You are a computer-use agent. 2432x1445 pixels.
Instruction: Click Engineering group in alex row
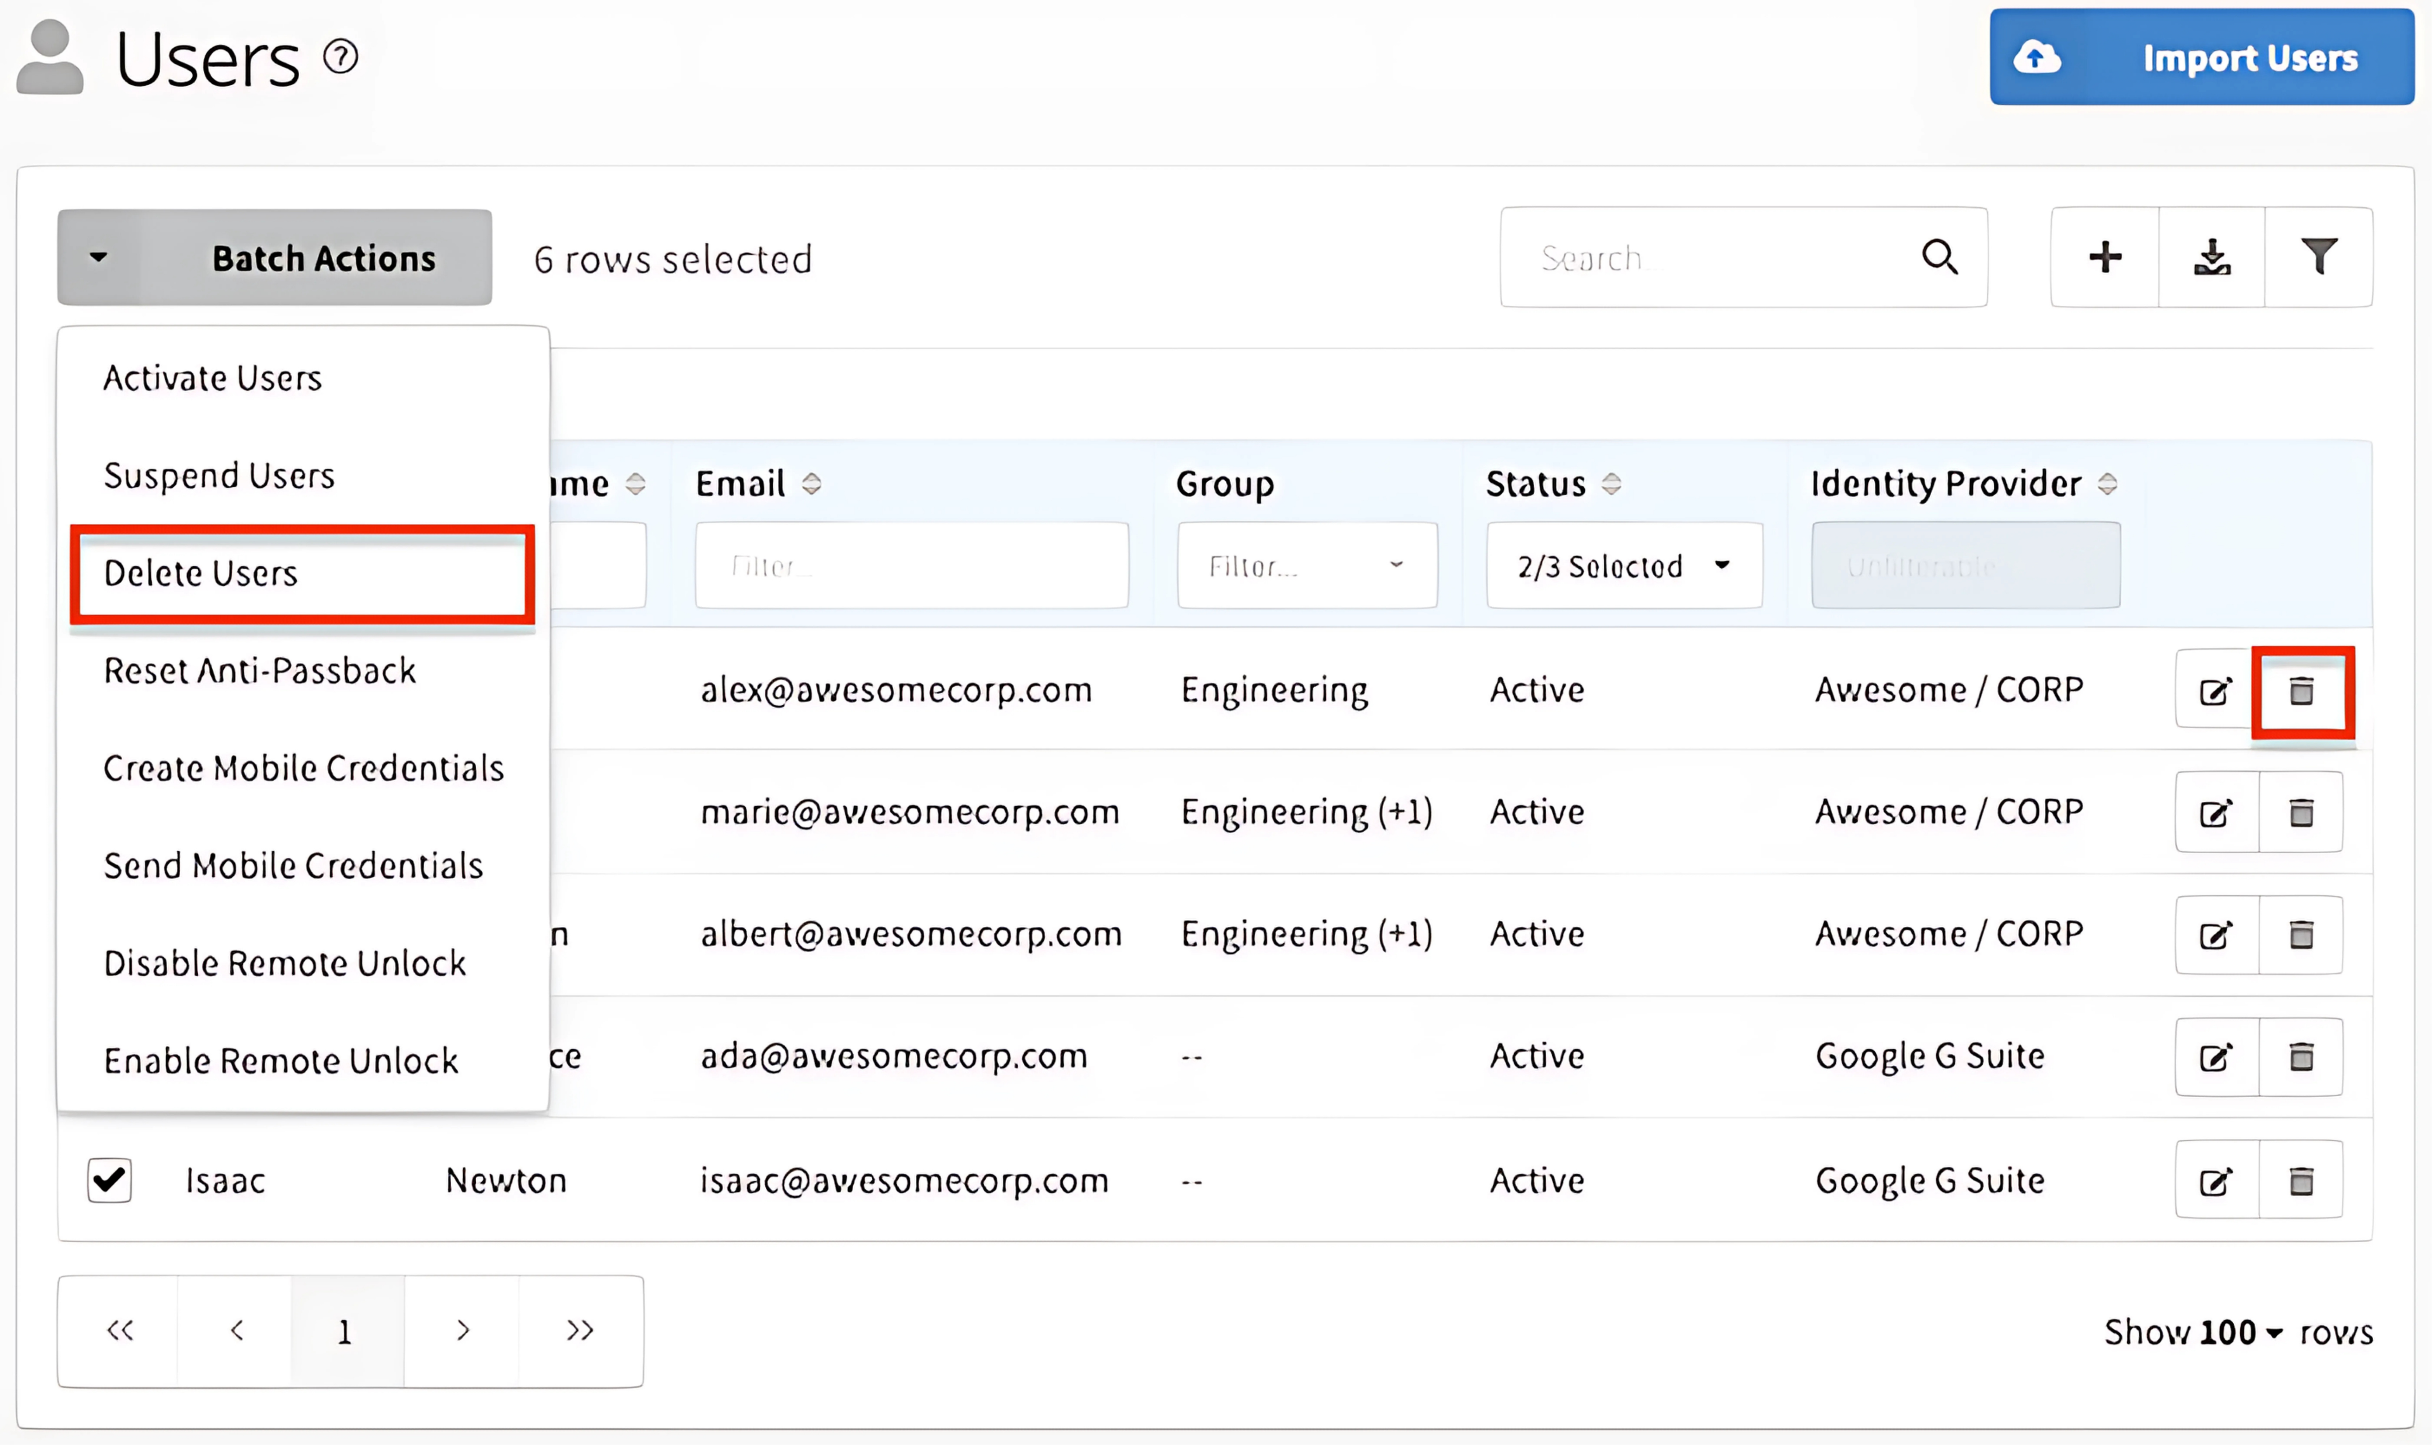tap(1274, 691)
